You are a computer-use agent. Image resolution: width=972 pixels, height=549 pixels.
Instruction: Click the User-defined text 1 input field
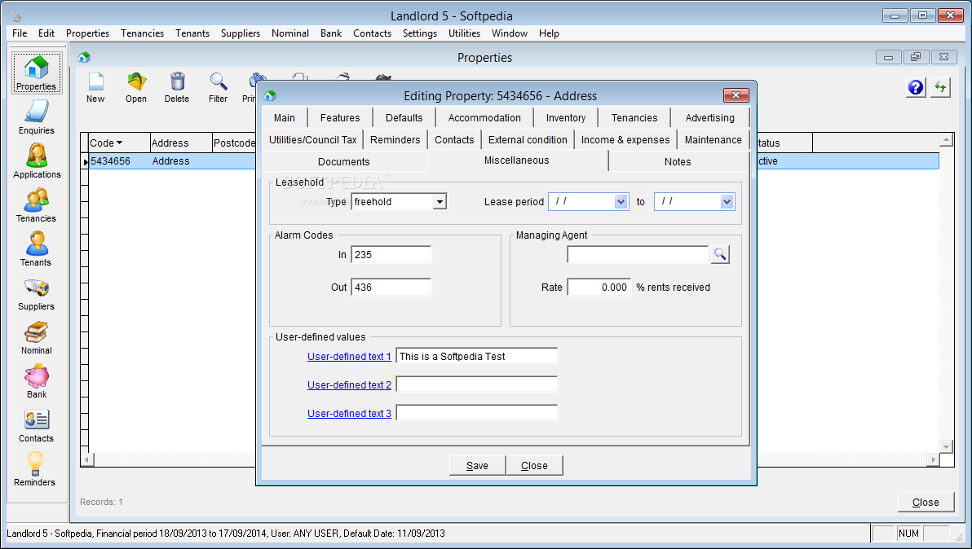(x=477, y=356)
